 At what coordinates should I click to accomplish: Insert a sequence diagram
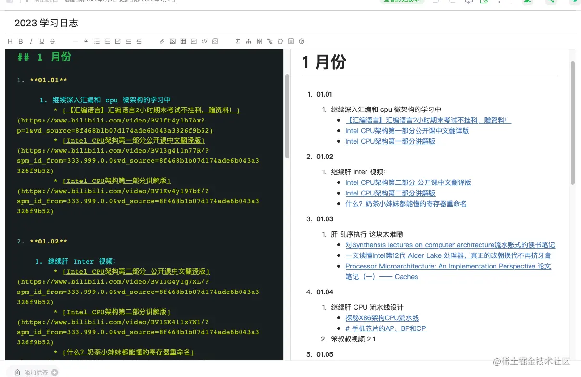(x=259, y=41)
